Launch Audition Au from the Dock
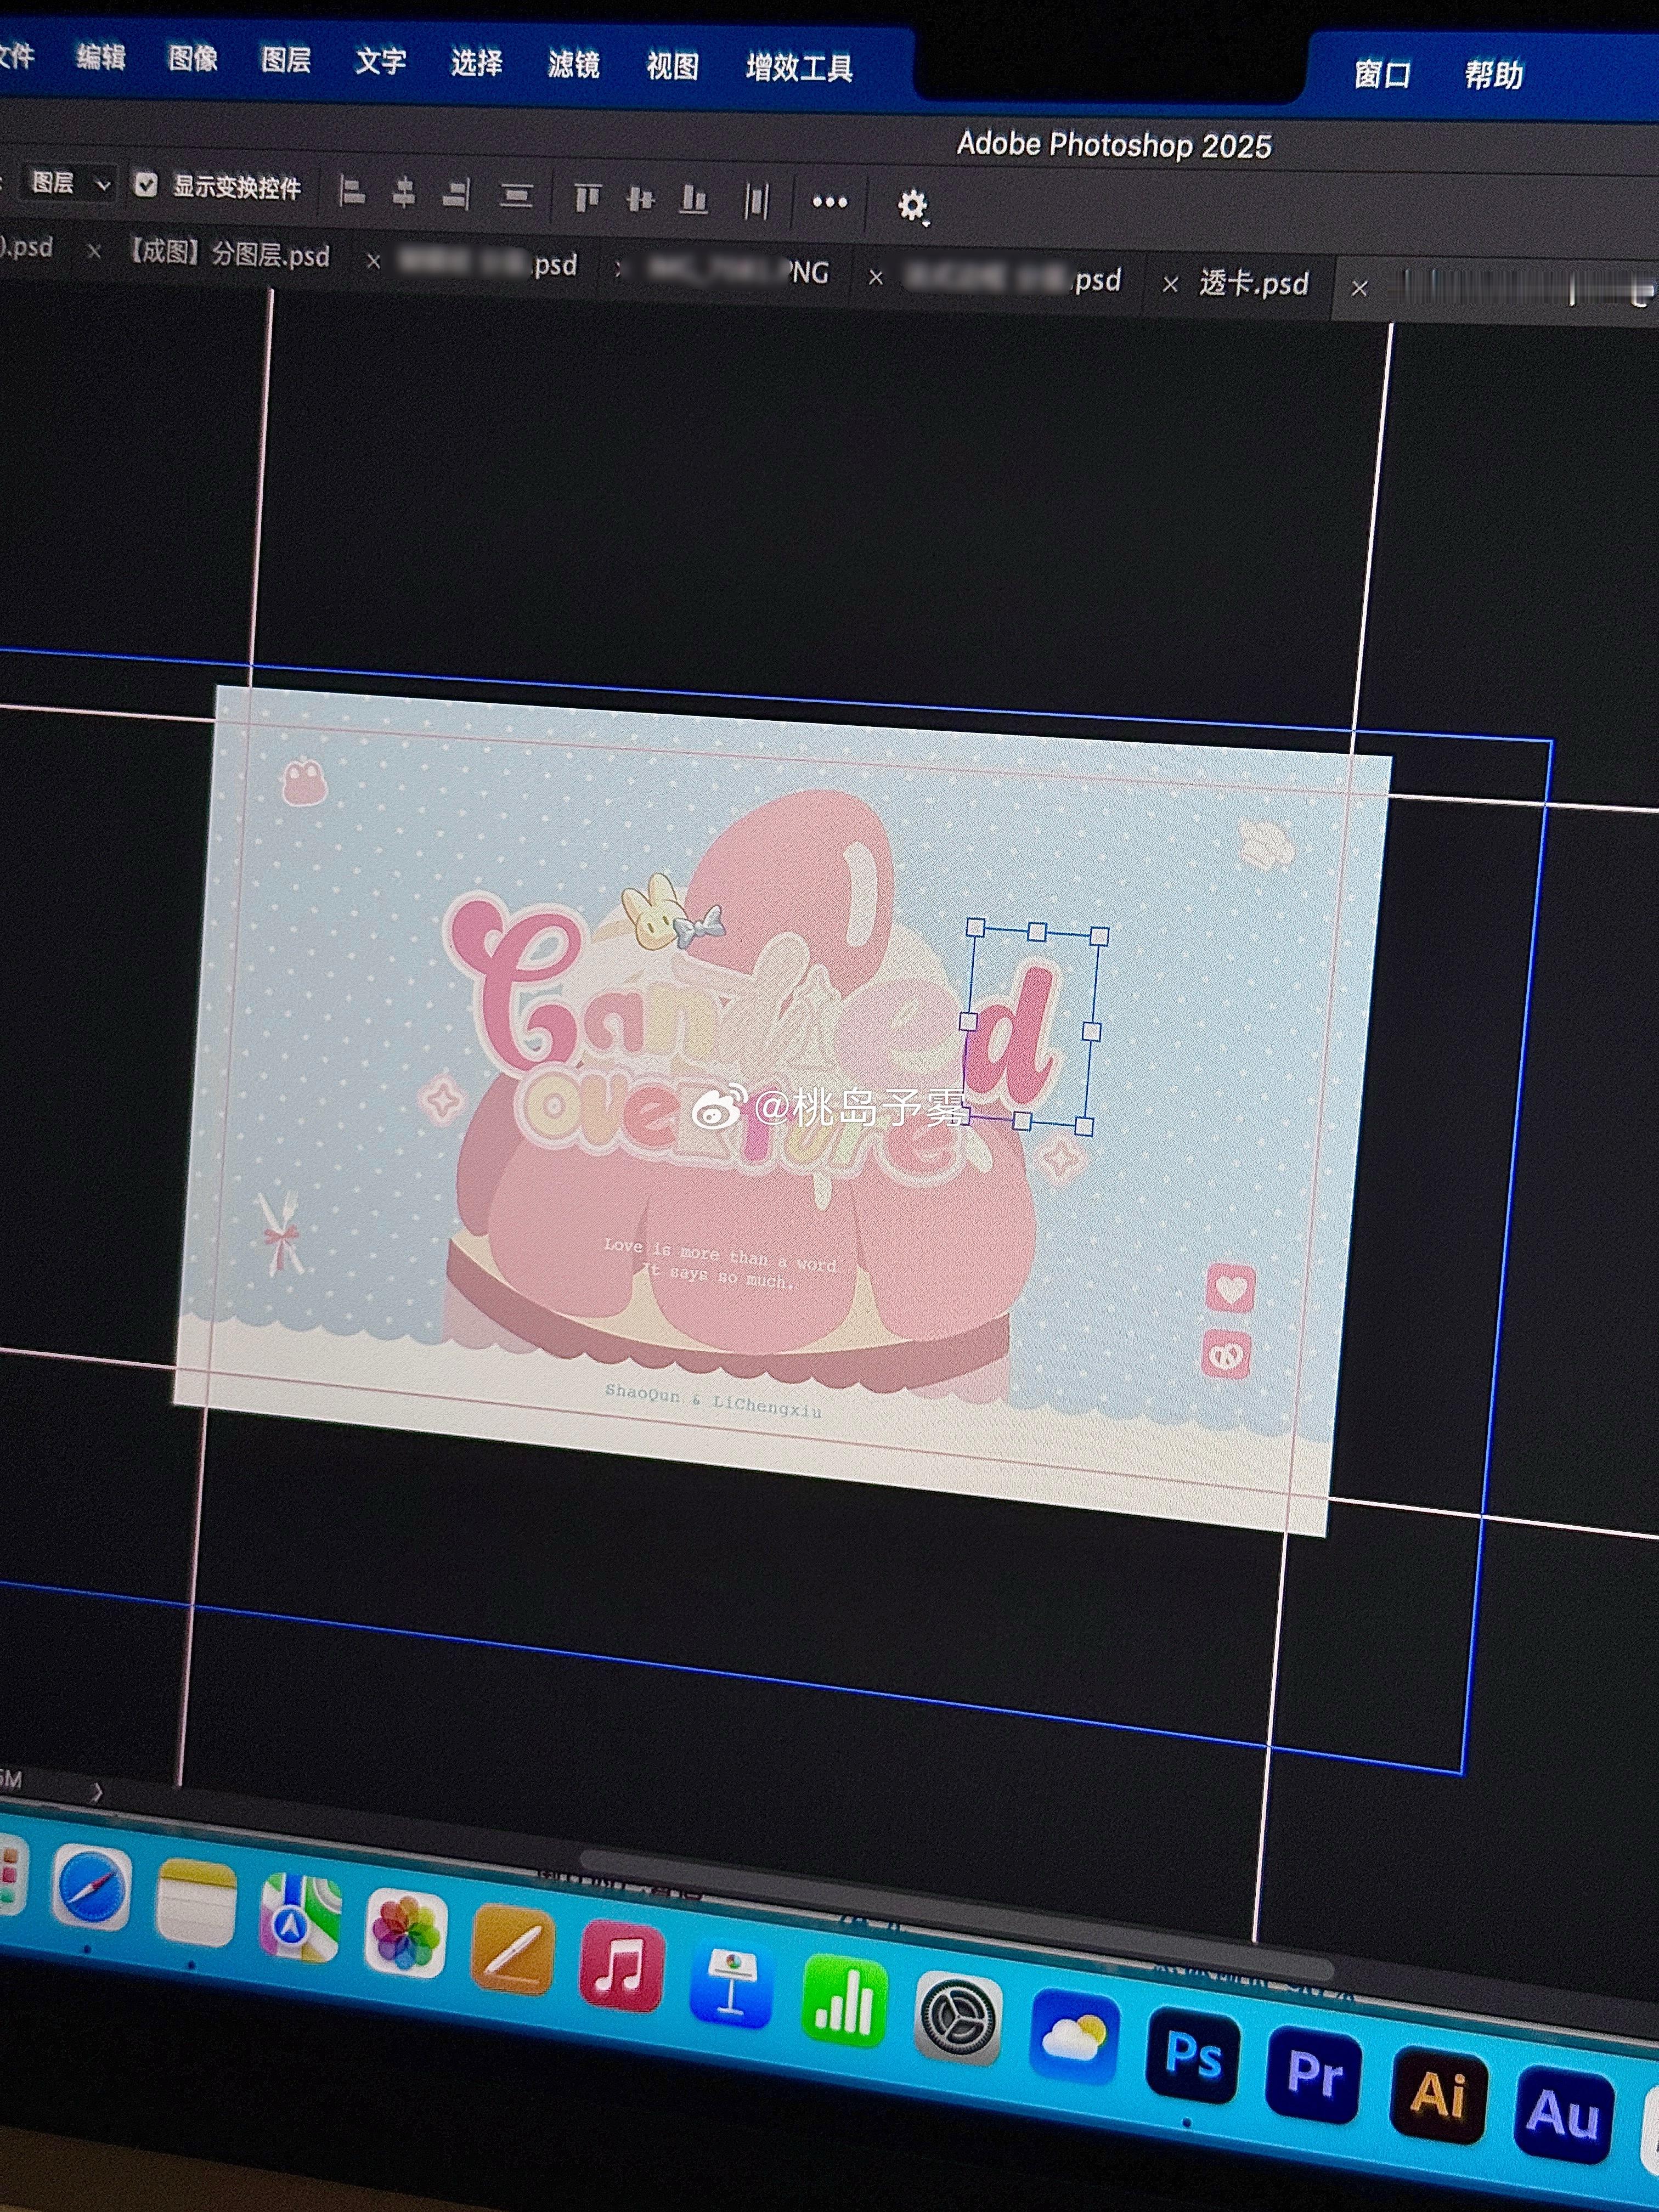Screen dimensions: 1659x2212 (x=1564, y=2116)
